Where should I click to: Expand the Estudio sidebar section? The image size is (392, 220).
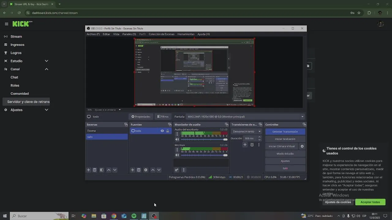pos(47,61)
